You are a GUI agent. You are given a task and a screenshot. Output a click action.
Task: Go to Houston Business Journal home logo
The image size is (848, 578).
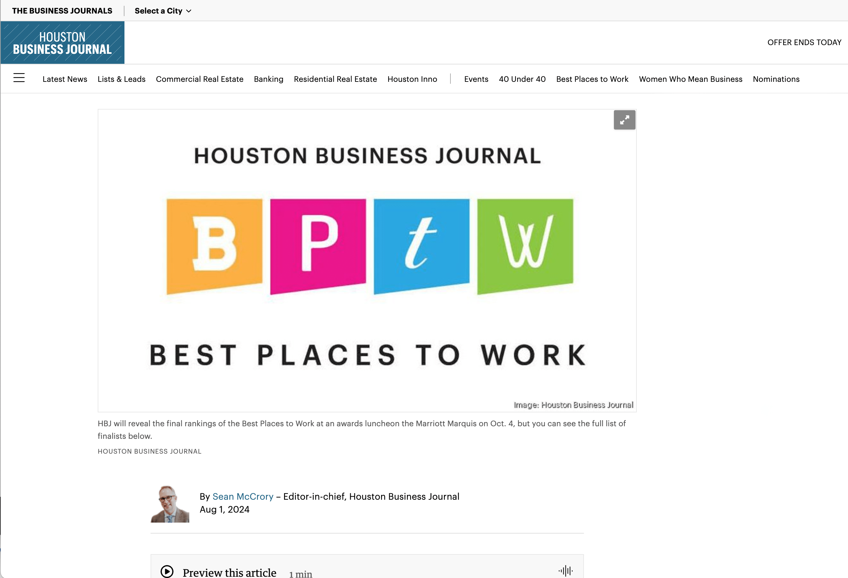[x=63, y=43]
